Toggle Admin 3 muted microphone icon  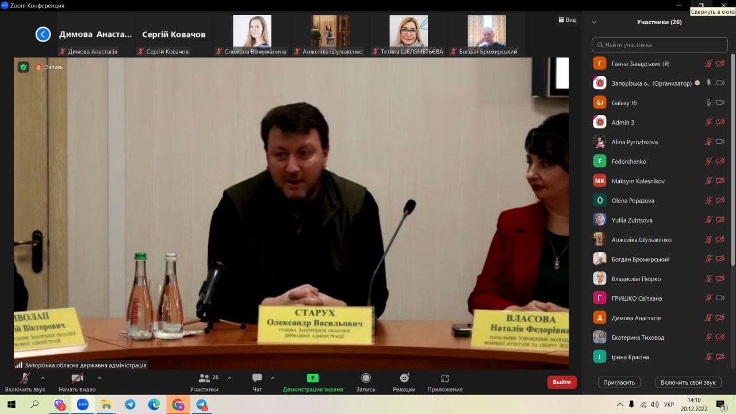point(709,122)
